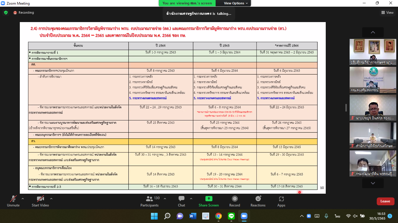The width and height of the screenshot is (398, 223).
Task: Click the muted volume tray icon
Action: click(x=355, y=216)
